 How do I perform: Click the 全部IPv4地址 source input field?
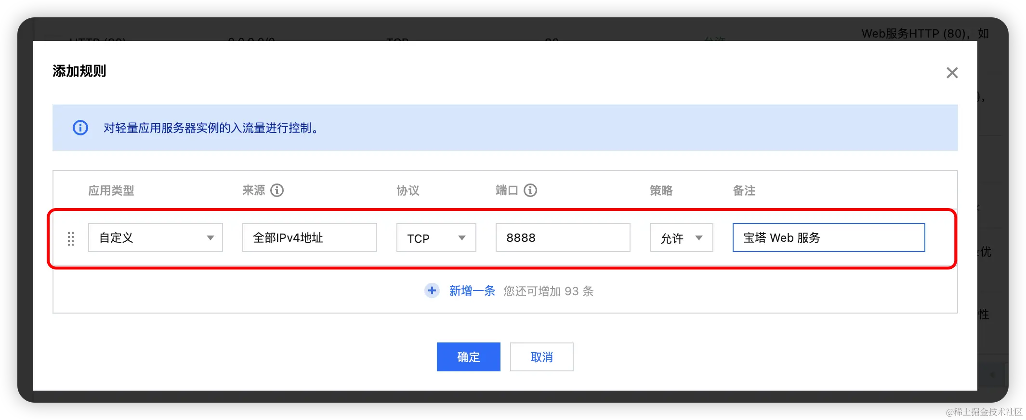310,237
